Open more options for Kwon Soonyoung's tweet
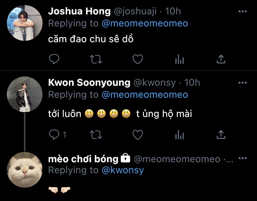Viewport: 257px width, 201px height. (243, 83)
